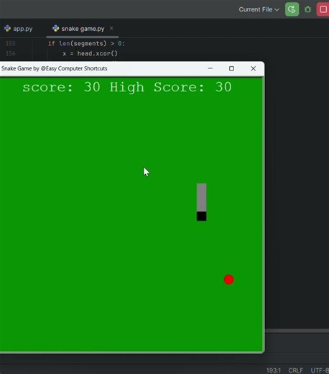Click line number 155 in the gutter

[10, 43]
